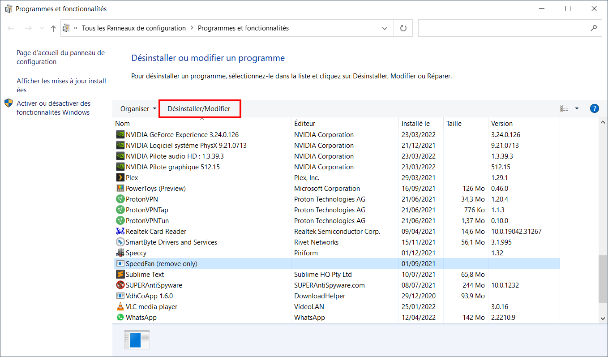608x357 pixels.
Task: Click the VdhCoApp 1.6.0 icon
Action: coord(120,296)
